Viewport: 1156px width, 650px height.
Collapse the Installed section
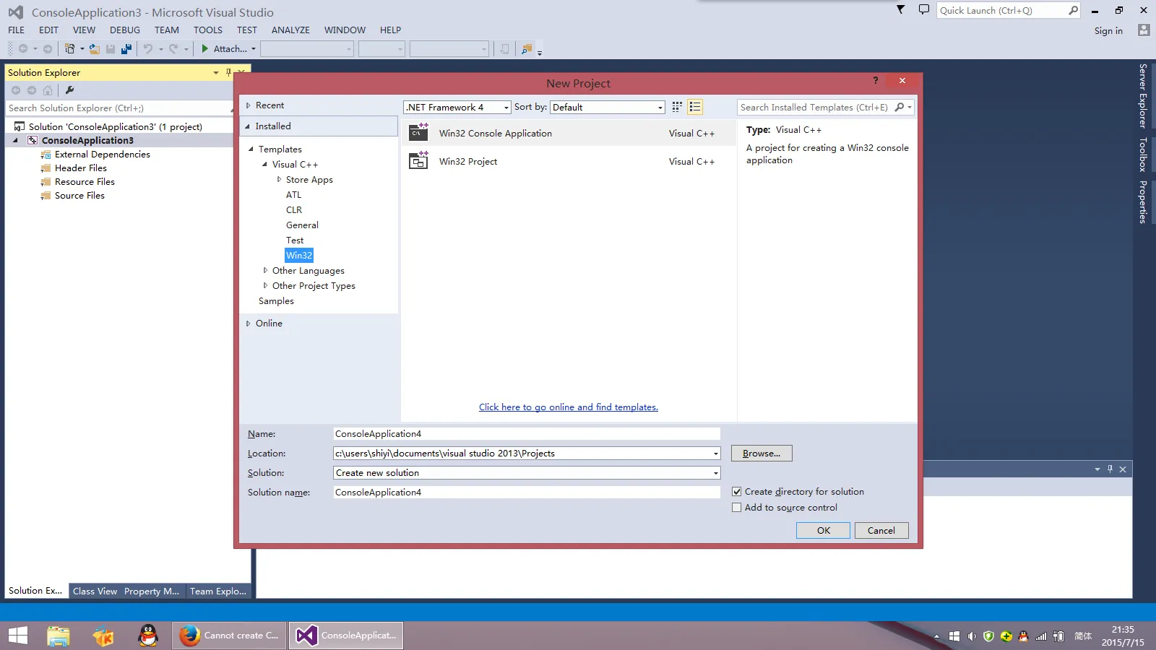tap(248, 126)
